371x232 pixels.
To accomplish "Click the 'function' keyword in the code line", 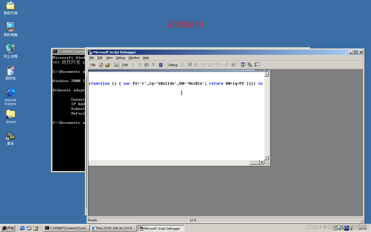I will click(100, 83).
